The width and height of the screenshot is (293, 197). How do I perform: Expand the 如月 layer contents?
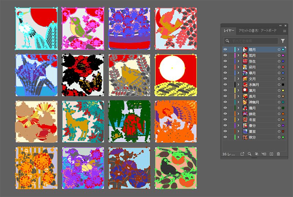pos(238,55)
